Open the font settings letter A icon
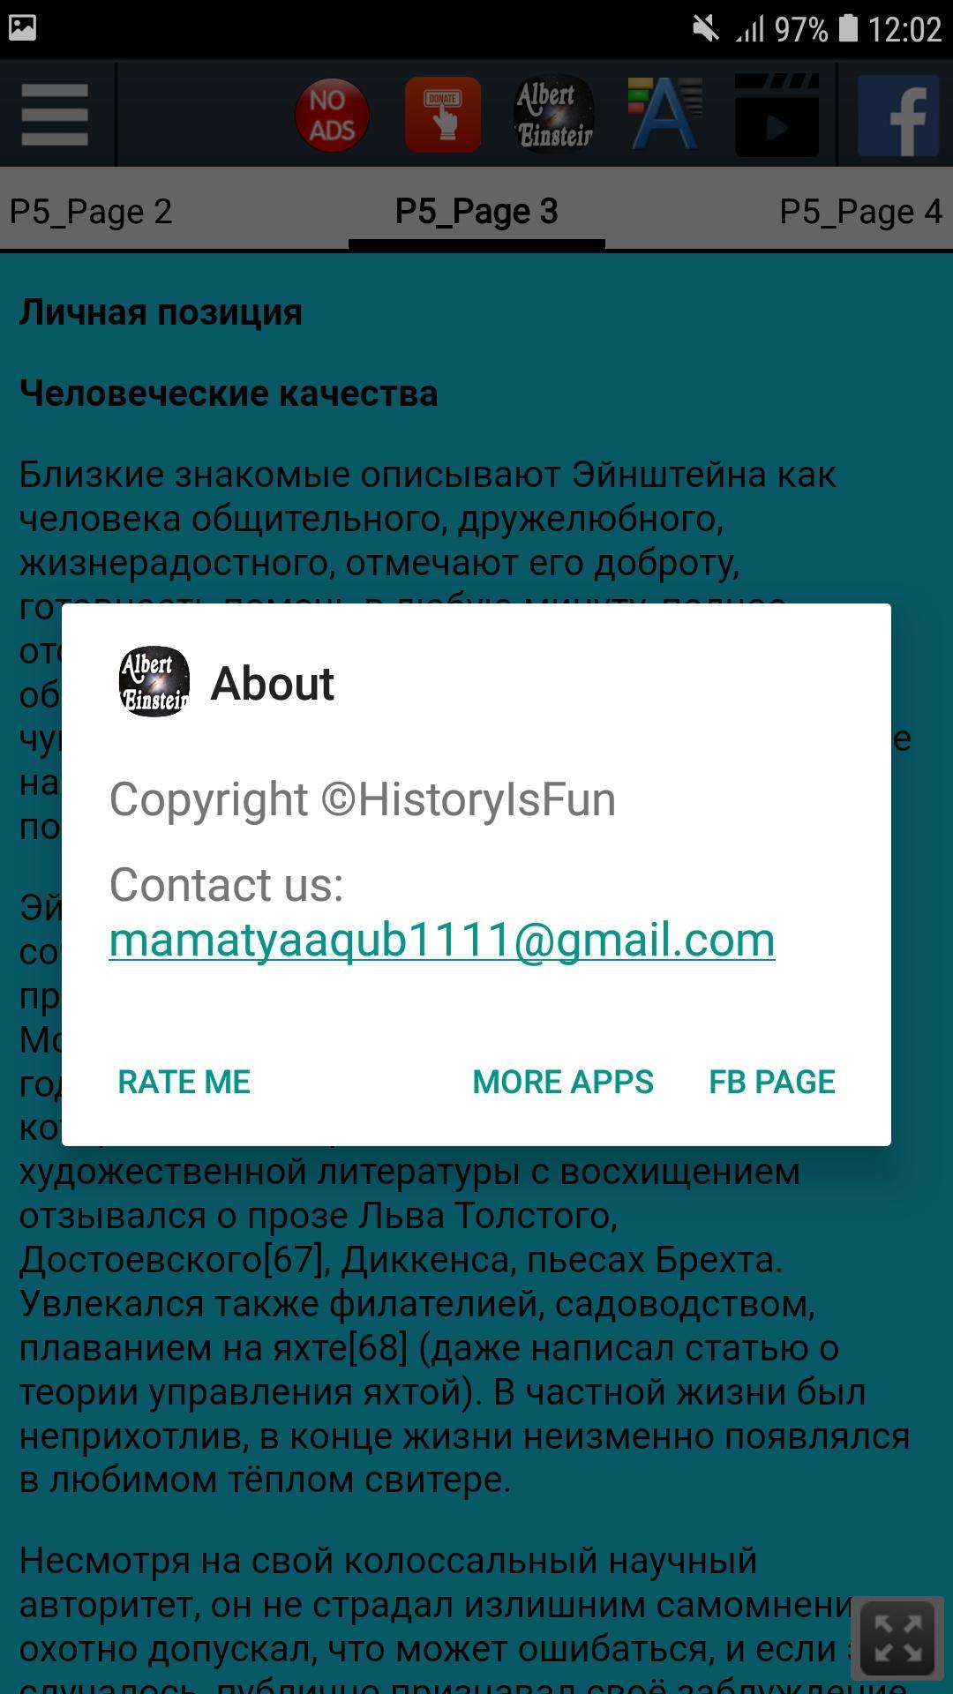 [665, 115]
